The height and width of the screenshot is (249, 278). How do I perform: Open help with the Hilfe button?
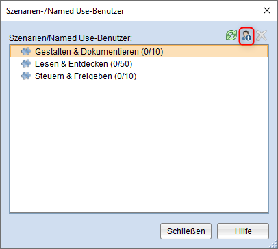pyautogui.click(x=243, y=231)
